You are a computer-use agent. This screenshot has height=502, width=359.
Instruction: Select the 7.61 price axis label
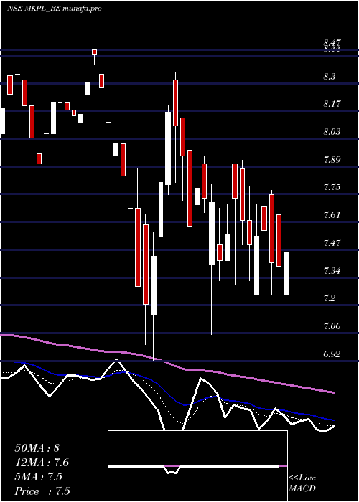pos(332,215)
